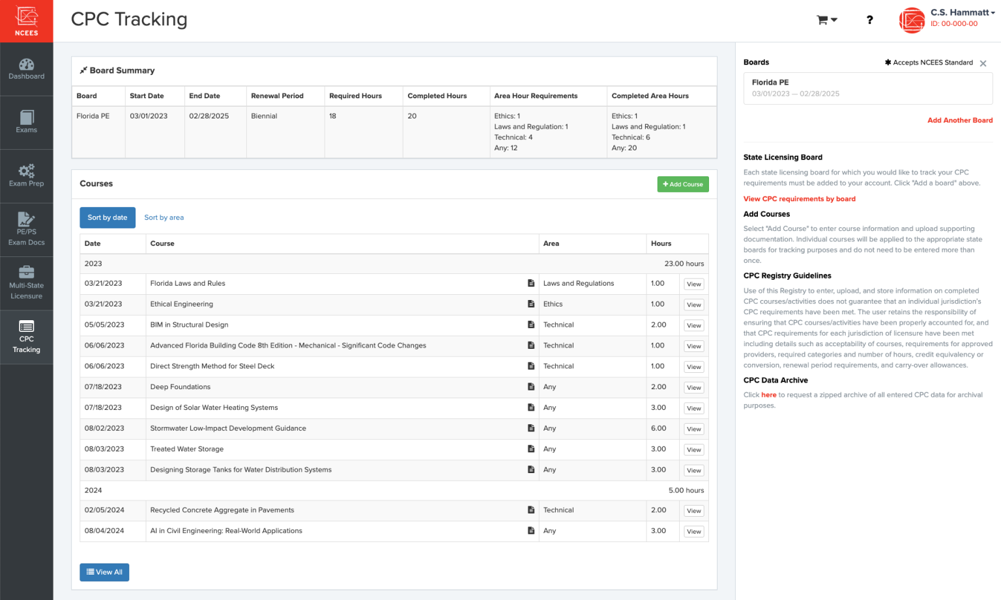Open the document icon for Deep Foundations course
The width and height of the screenshot is (1001, 600).
pyautogui.click(x=529, y=387)
